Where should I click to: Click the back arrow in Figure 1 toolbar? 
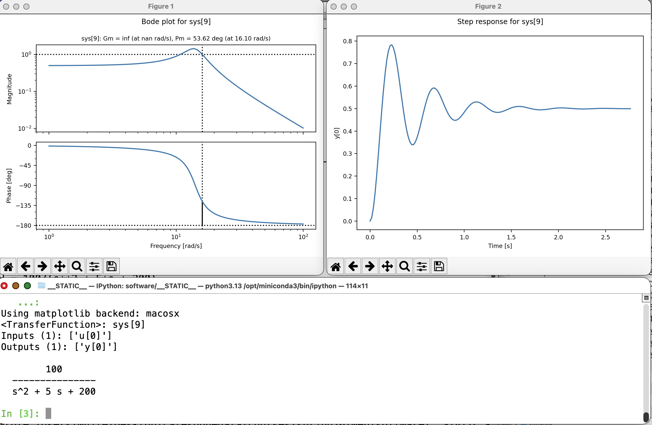26,266
